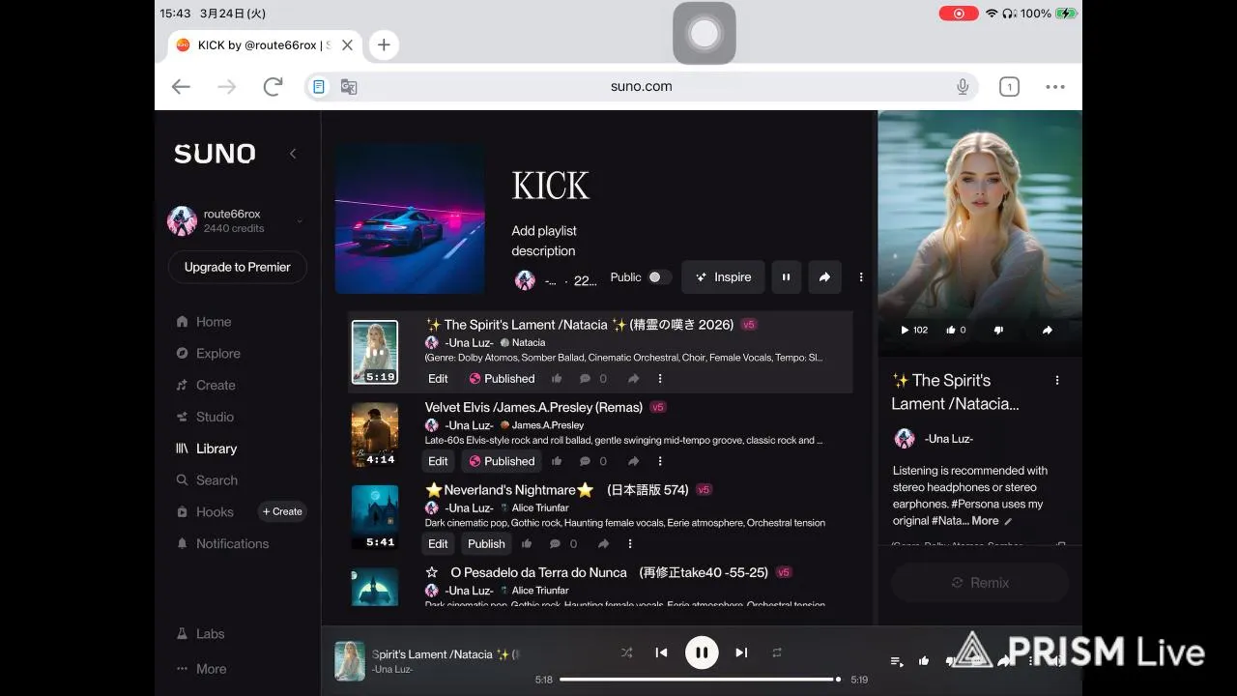Go to Home in sidebar
The image size is (1237, 696).
204,322
